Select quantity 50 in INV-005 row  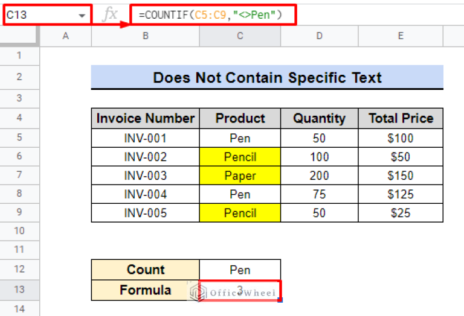click(x=319, y=213)
